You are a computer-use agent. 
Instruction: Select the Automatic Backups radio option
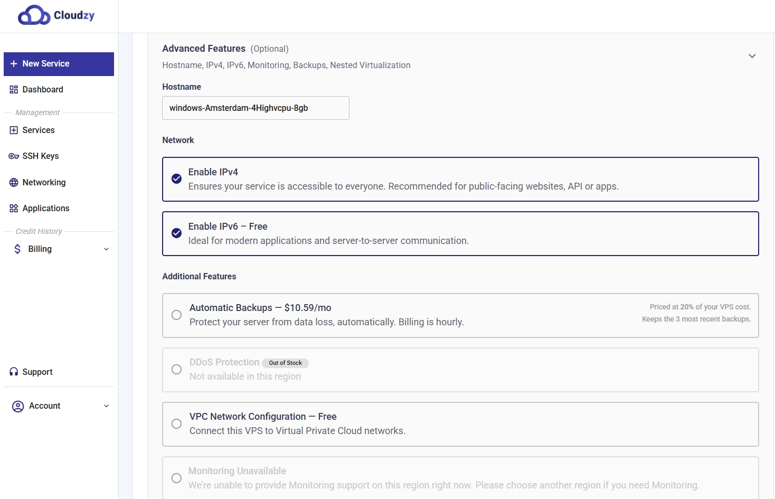[177, 315]
